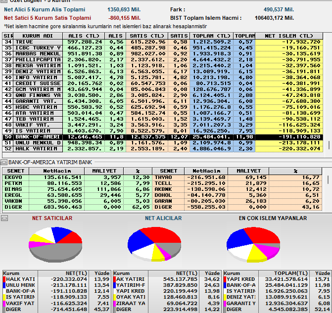
Task: Select the MEKSA YATIRIM row
Action: click(163, 66)
